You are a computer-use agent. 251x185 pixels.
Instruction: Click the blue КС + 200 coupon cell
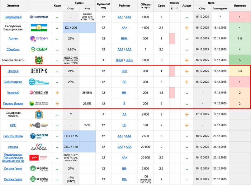[x=71, y=28]
